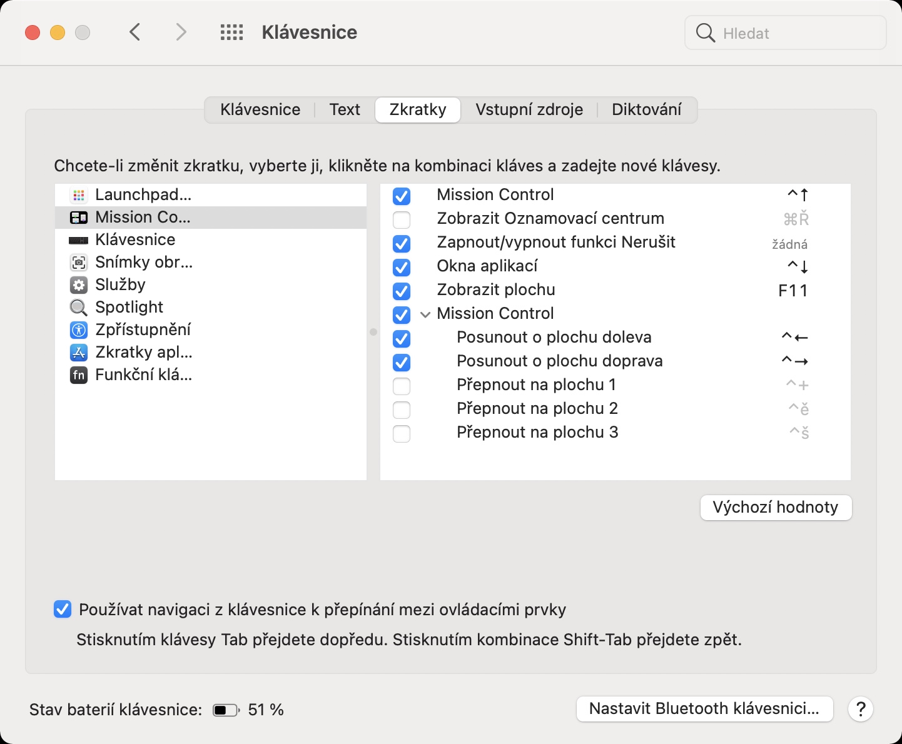The width and height of the screenshot is (902, 744).
Task: Disable keyboard navigation between controls checkbox
Action: (x=63, y=609)
